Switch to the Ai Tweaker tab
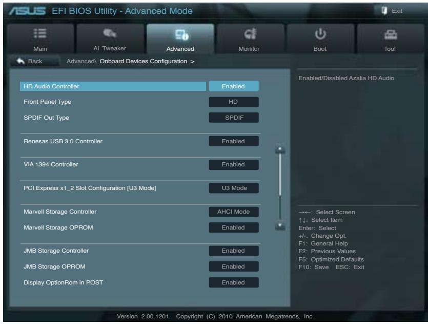This screenshot has width=428, height=324. pyautogui.click(x=110, y=39)
